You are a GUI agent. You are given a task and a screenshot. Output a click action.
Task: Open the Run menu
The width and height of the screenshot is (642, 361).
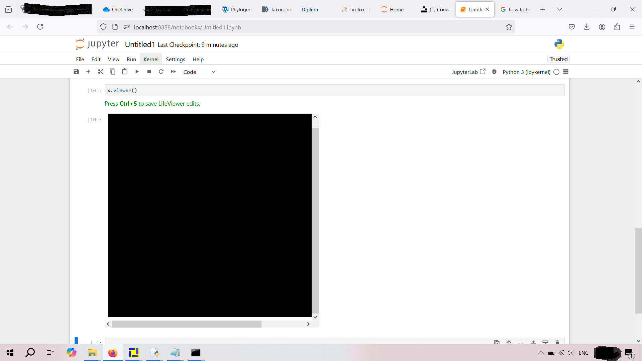pyautogui.click(x=131, y=59)
